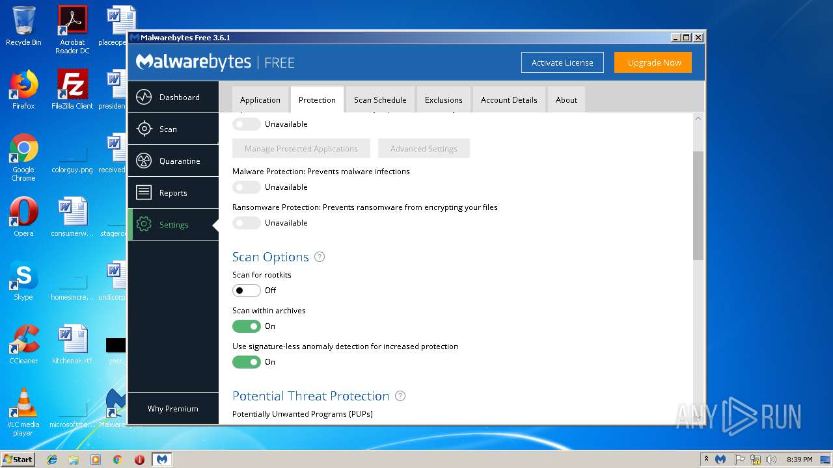833x468 pixels.
Task: Click Malware Protection unavailable toggle
Action: [247, 187]
